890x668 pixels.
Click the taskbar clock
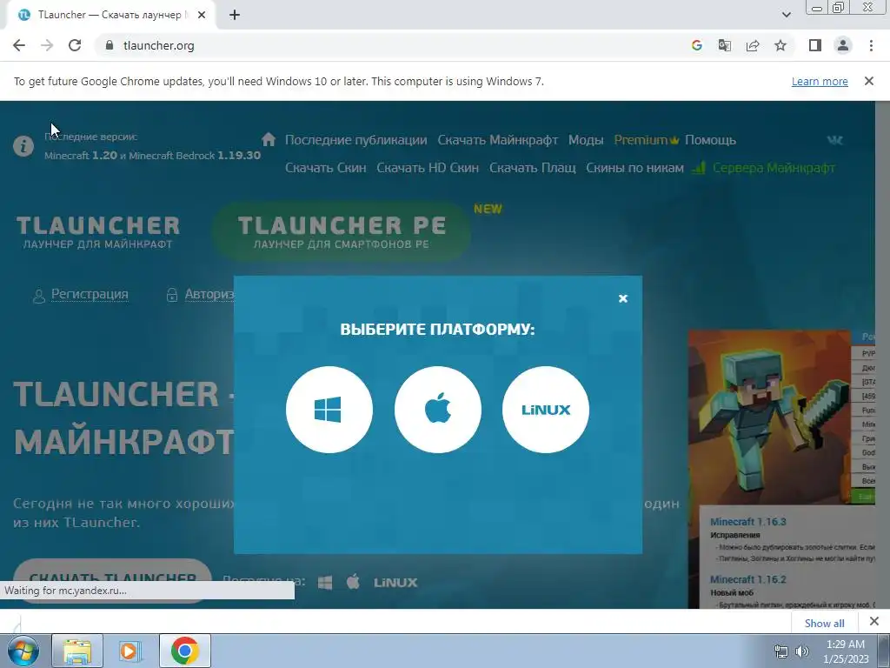click(846, 651)
